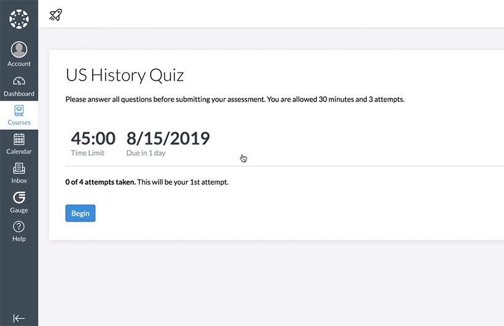Viewport: 504px width, 326px height.
Task: Go to Dashboard via speedometer icon
Action: tap(19, 81)
